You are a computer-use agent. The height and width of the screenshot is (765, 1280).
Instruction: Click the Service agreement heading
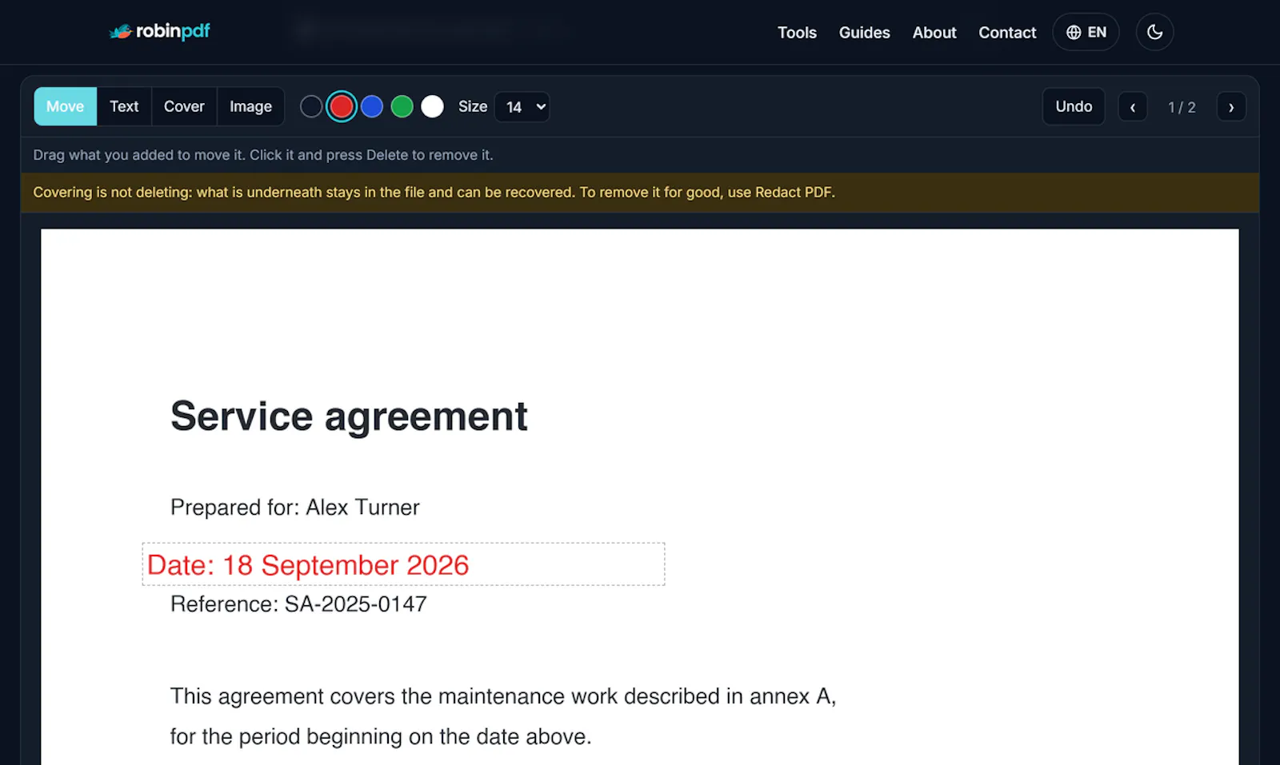tap(349, 416)
